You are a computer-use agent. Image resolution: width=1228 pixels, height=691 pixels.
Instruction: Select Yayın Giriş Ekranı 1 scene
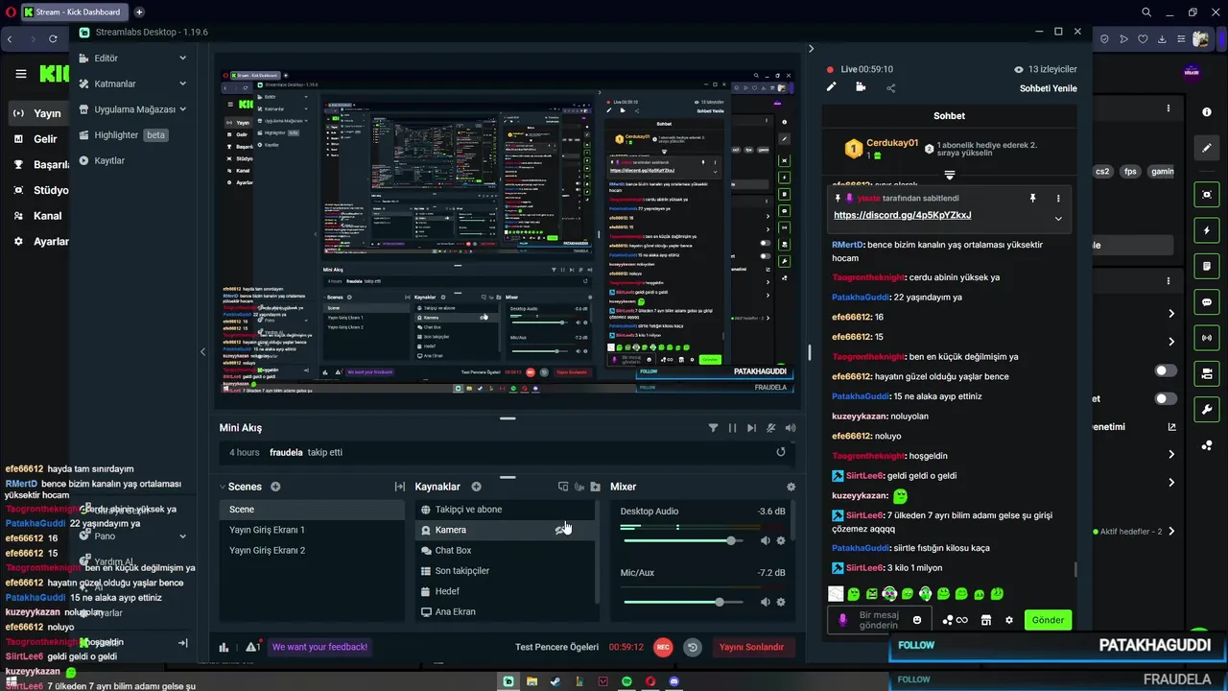[312, 530]
